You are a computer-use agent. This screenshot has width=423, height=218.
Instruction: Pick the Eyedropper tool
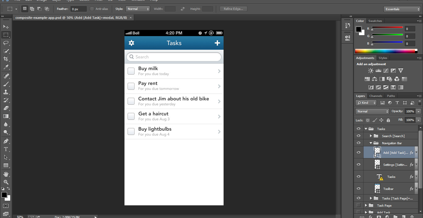click(x=6, y=67)
